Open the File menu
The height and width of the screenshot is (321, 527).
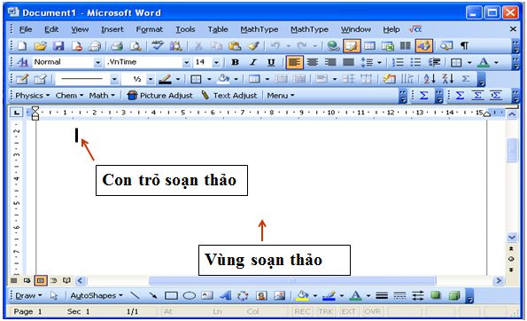[26, 29]
